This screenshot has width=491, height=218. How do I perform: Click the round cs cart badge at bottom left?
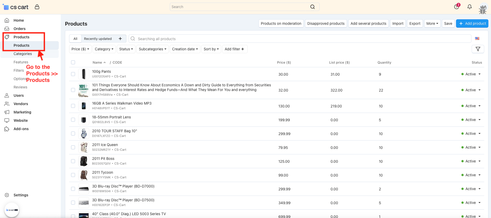[12, 210]
